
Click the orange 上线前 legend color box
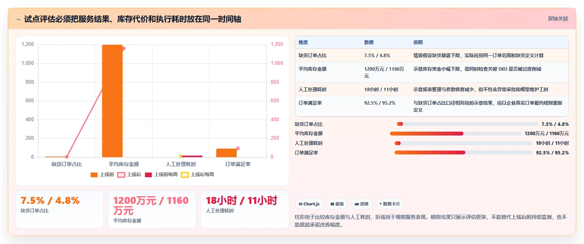(x=94, y=175)
